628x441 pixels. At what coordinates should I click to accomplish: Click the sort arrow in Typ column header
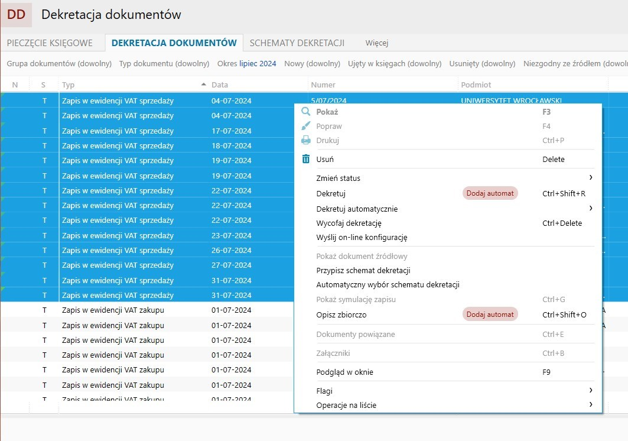pyautogui.click(x=204, y=85)
